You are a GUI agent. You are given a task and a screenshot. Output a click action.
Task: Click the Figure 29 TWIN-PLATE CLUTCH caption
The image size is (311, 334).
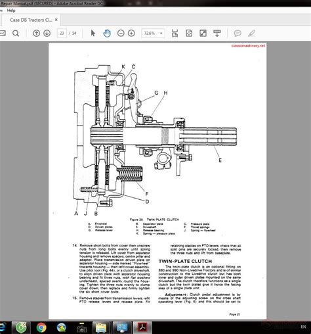pos(154,220)
